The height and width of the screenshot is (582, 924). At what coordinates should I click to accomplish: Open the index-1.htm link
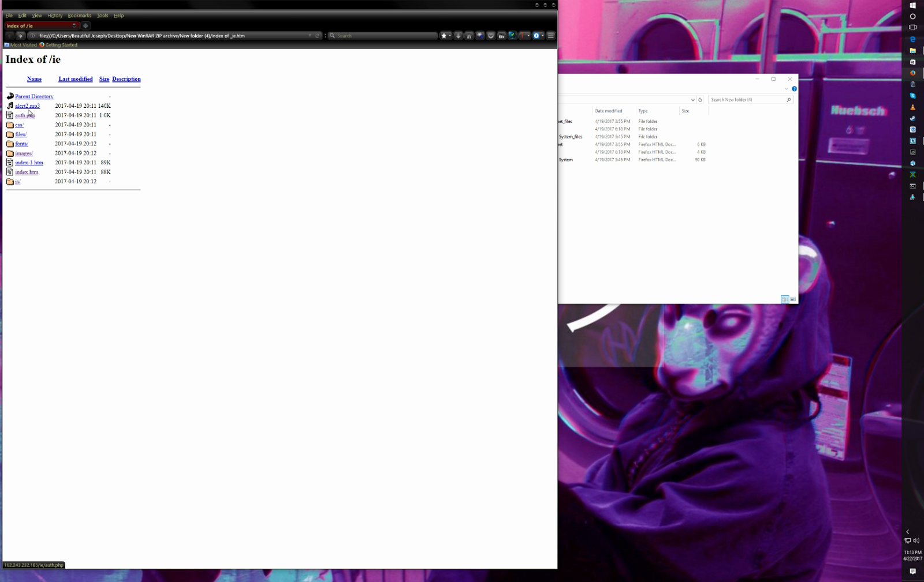point(29,163)
